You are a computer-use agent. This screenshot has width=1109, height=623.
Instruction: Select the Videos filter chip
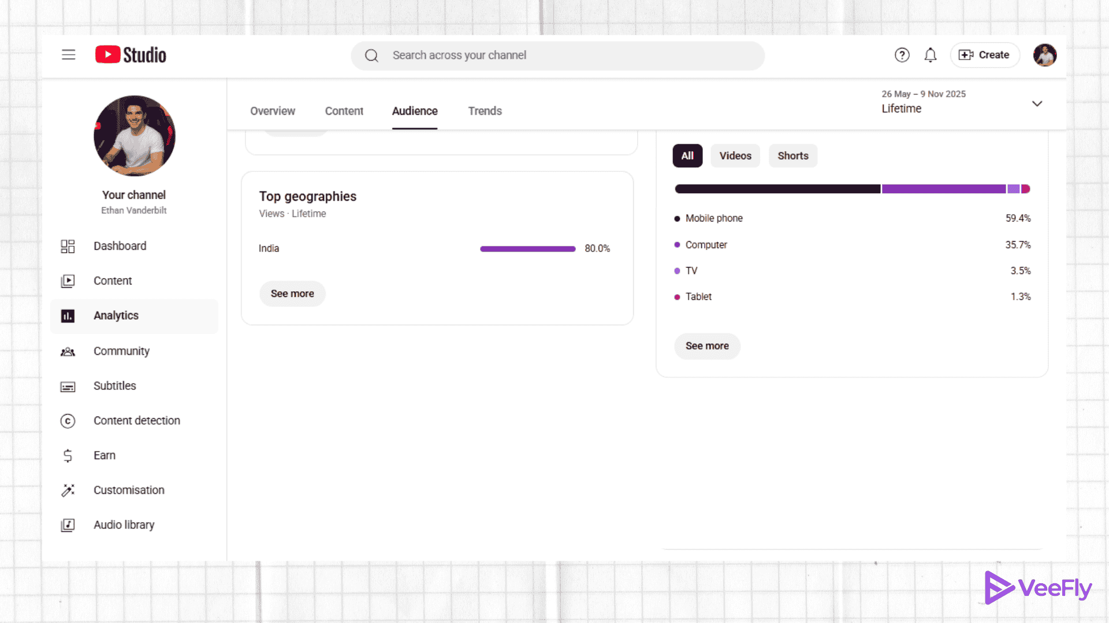(x=735, y=156)
